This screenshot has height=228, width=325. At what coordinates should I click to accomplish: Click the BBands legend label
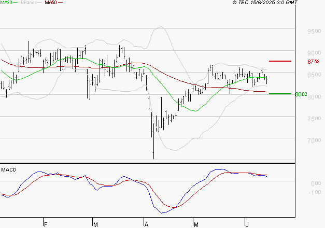click(30, 3)
